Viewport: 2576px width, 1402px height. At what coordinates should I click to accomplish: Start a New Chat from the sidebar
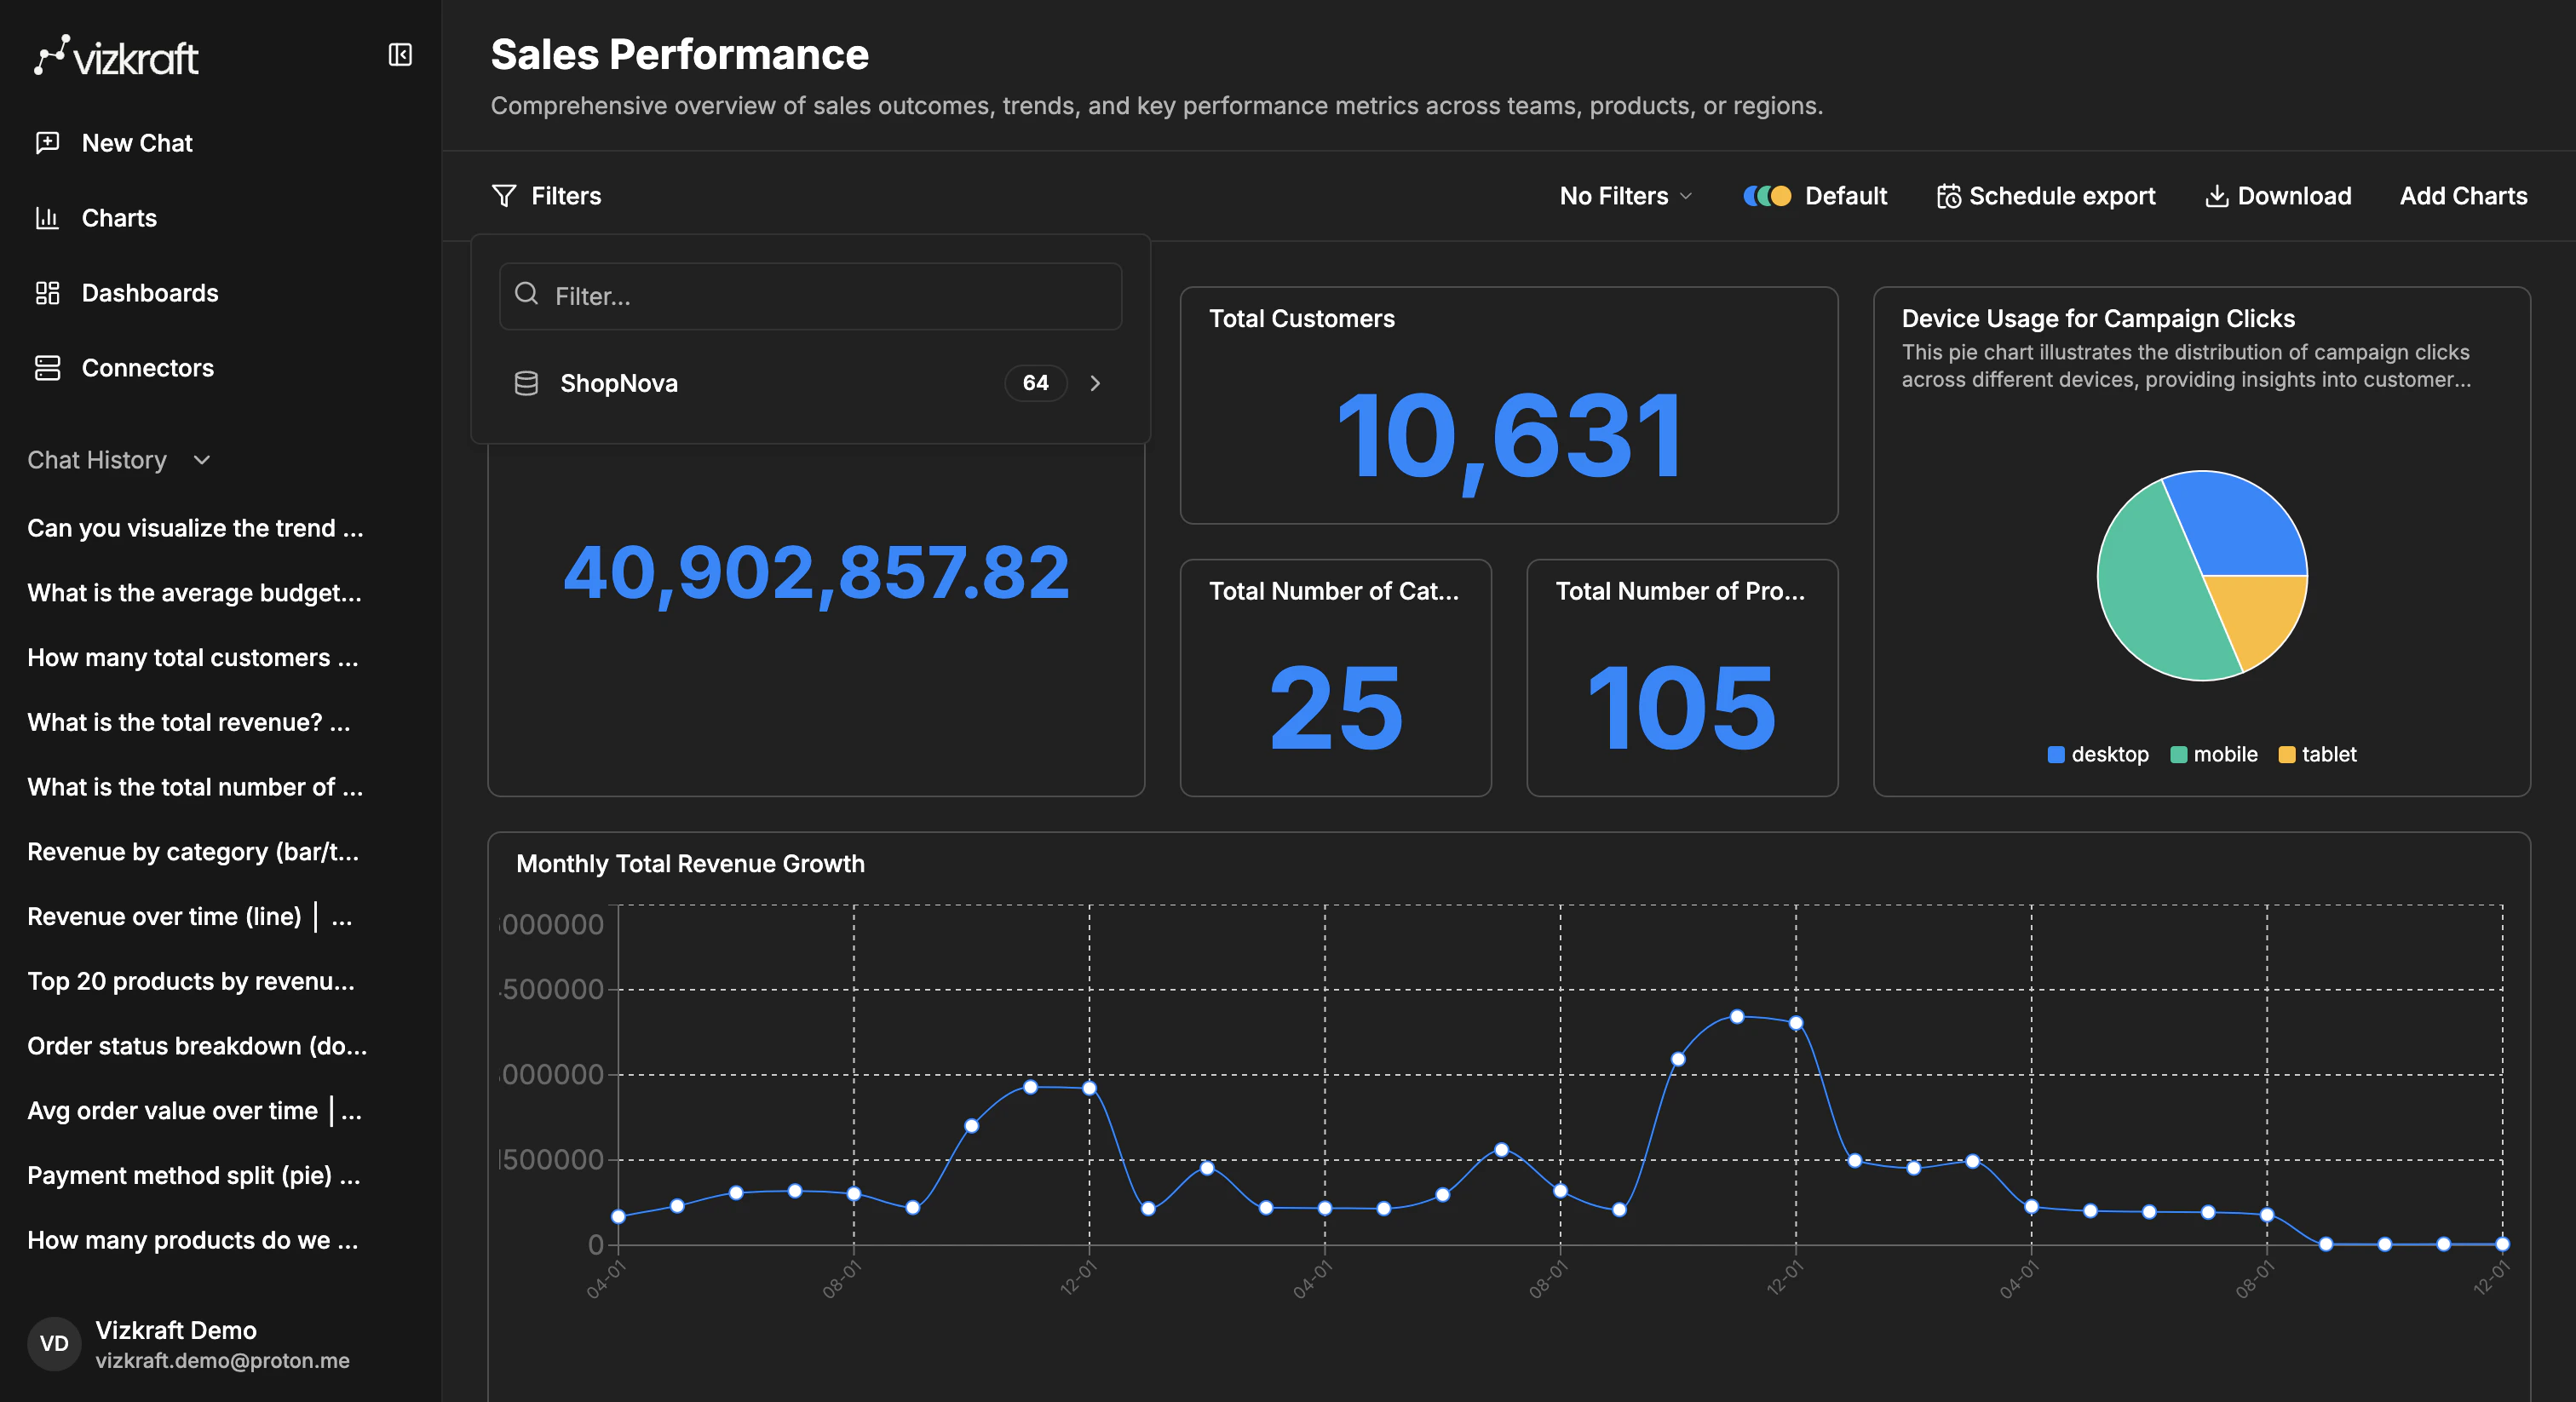[137, 142]
